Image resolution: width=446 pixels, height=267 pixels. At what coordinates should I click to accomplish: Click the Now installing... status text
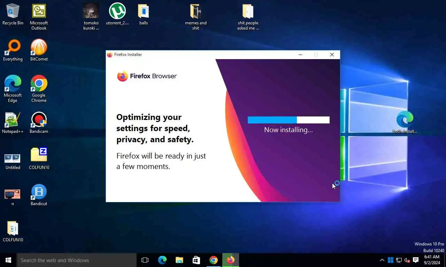[289, 130]
